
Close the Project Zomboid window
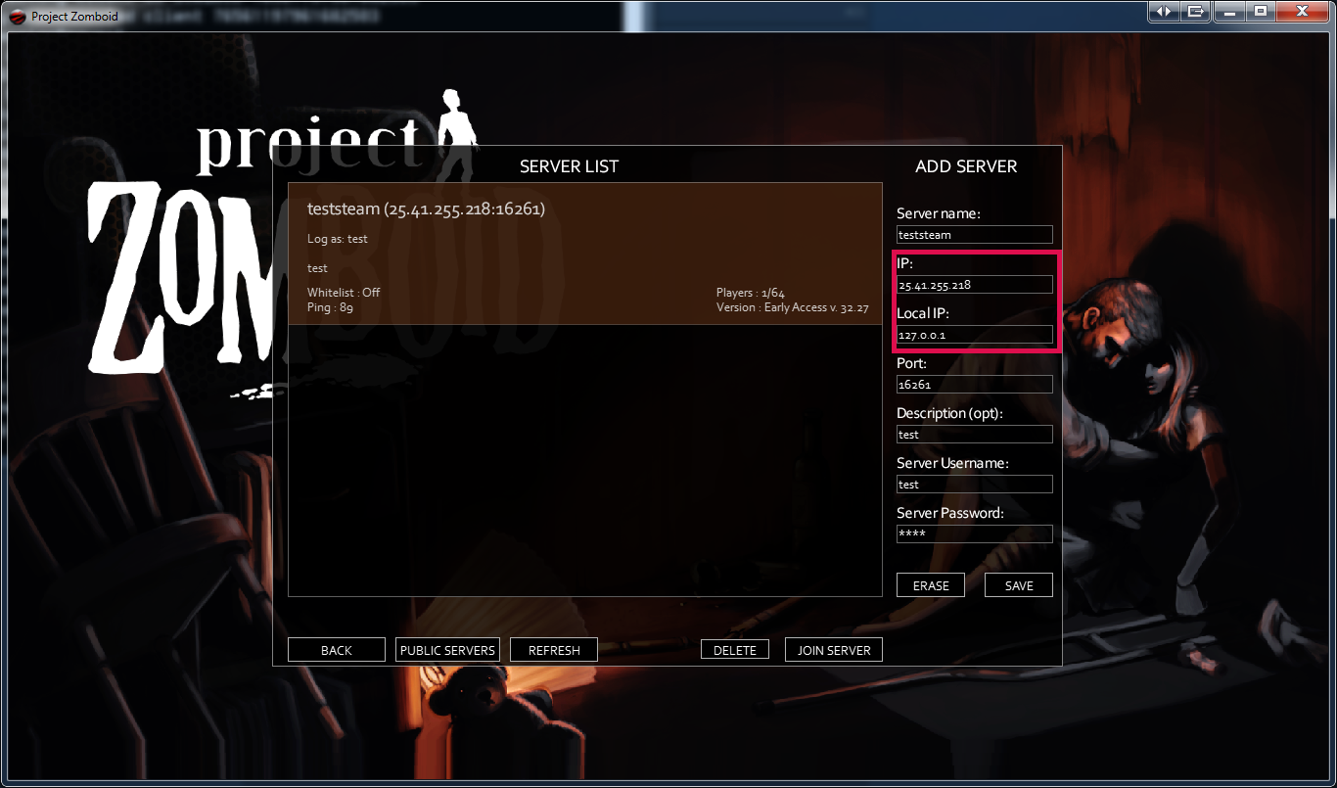(1302, 11)
